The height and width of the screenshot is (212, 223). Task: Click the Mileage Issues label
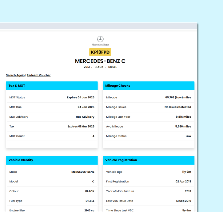click(116, 107)
